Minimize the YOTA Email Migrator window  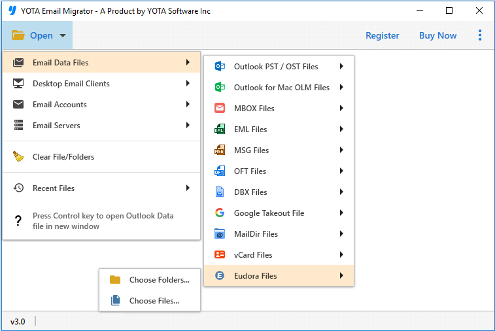click(420, 10)
